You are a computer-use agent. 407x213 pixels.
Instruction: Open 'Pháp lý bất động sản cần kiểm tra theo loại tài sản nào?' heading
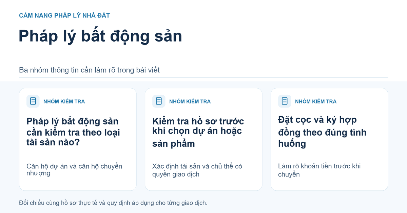pos(73,132)
